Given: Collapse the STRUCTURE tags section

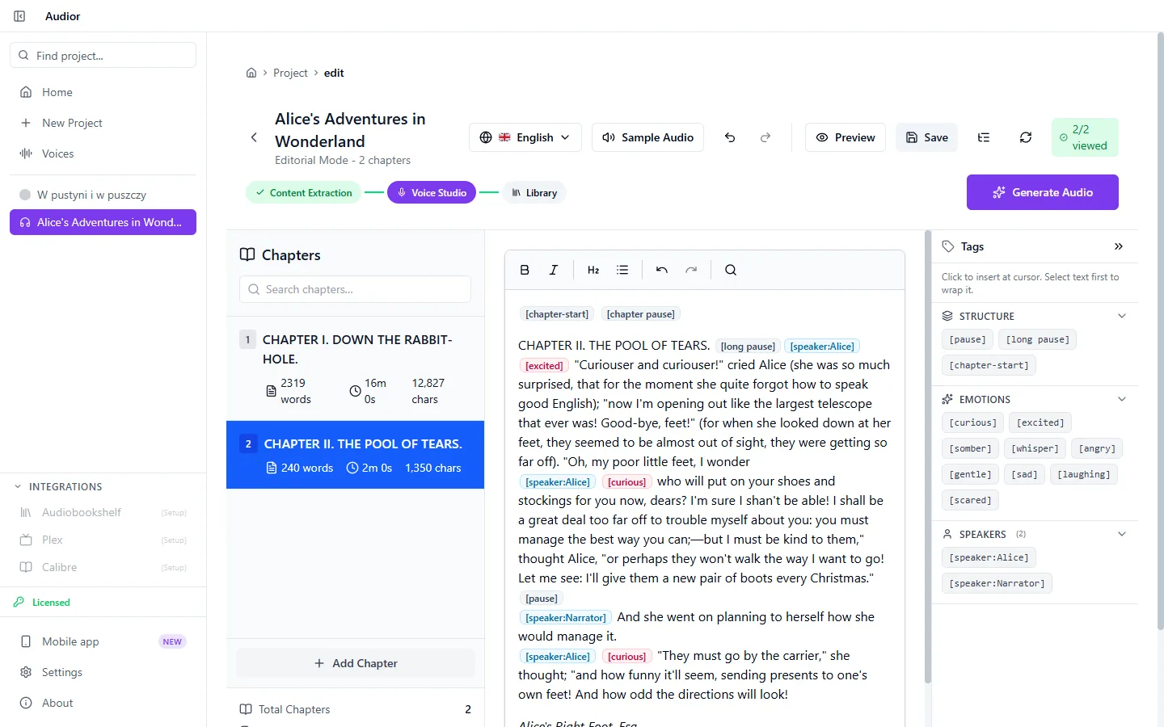Looking at the screenshot, I should 1122,316.
